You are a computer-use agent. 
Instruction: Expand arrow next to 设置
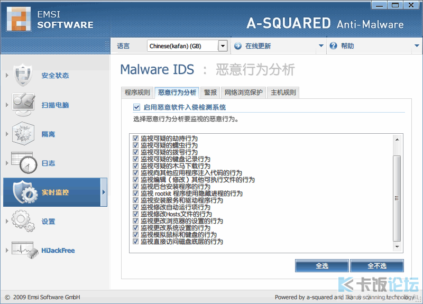pos(7,221)
